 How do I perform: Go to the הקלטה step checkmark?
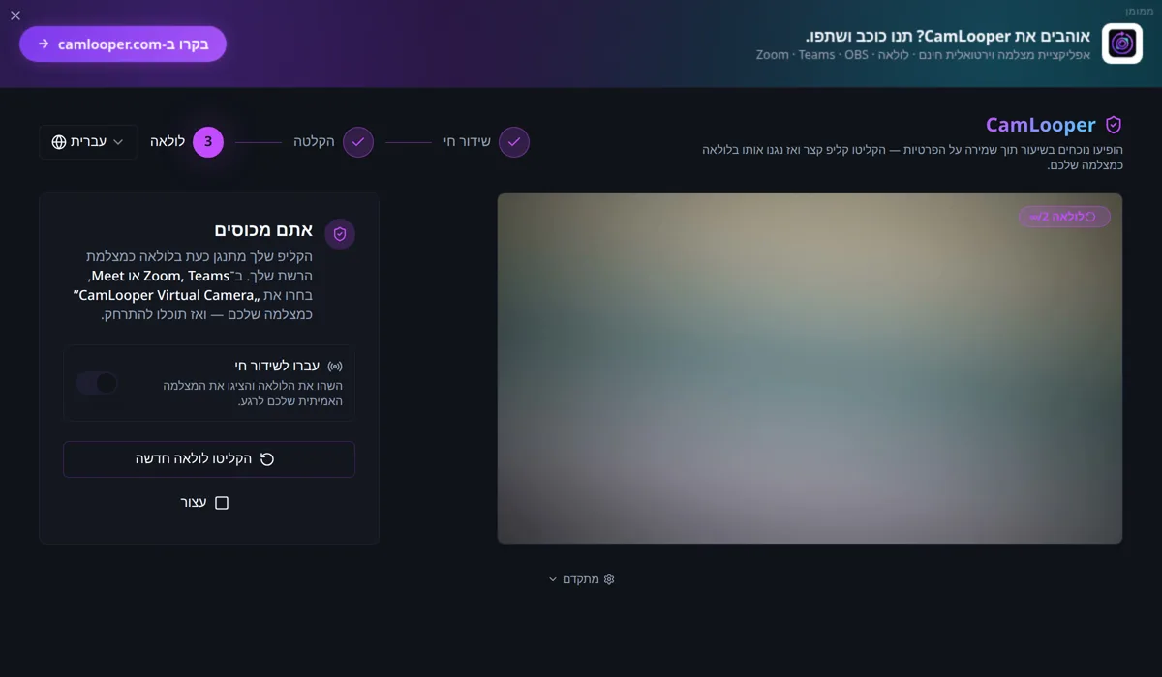pyautogui.click(x=358, y=142)
